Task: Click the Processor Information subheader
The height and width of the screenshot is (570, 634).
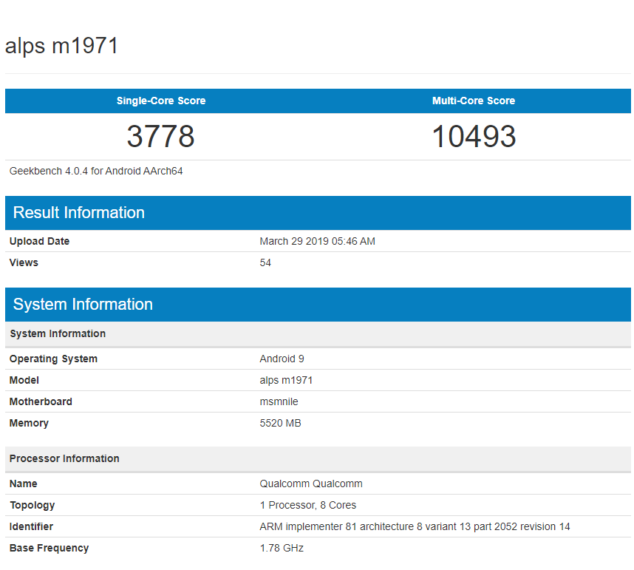Action: (x=318, y=459)
